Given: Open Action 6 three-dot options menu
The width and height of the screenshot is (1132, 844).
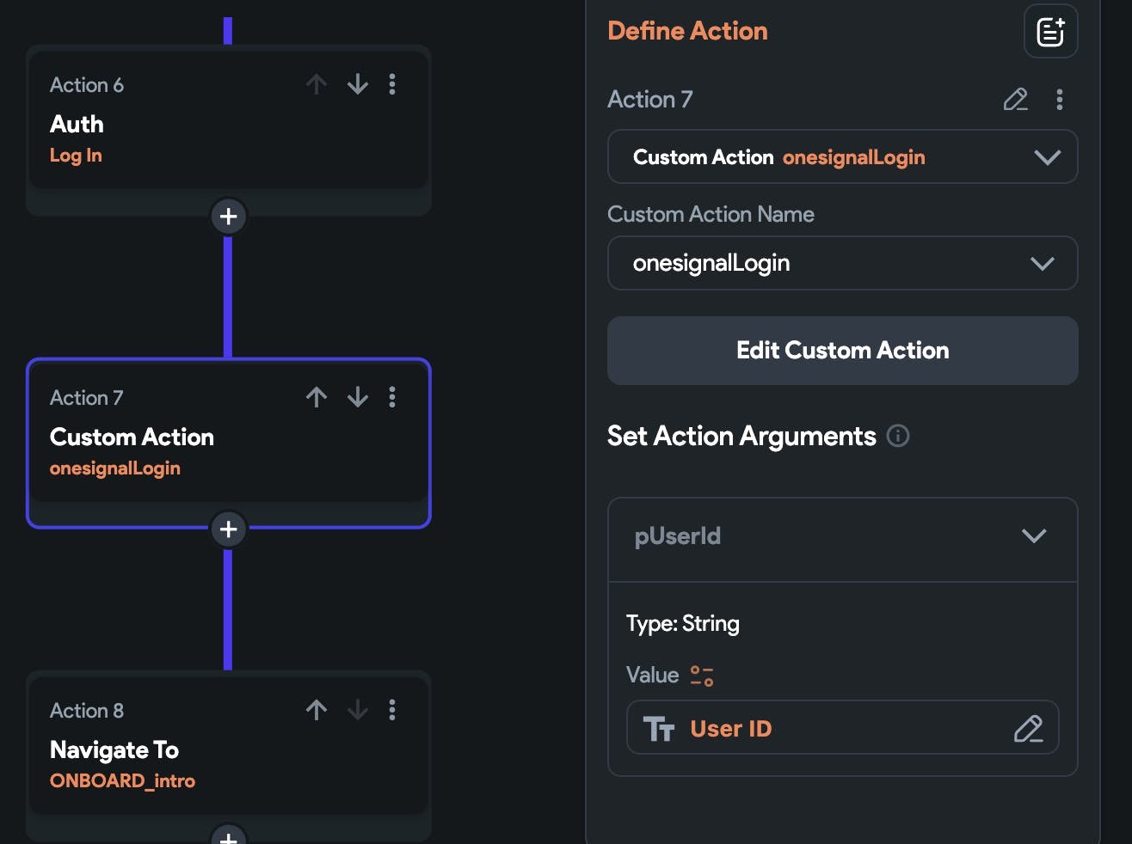Looking at the screenshot, I should [392, 84].
